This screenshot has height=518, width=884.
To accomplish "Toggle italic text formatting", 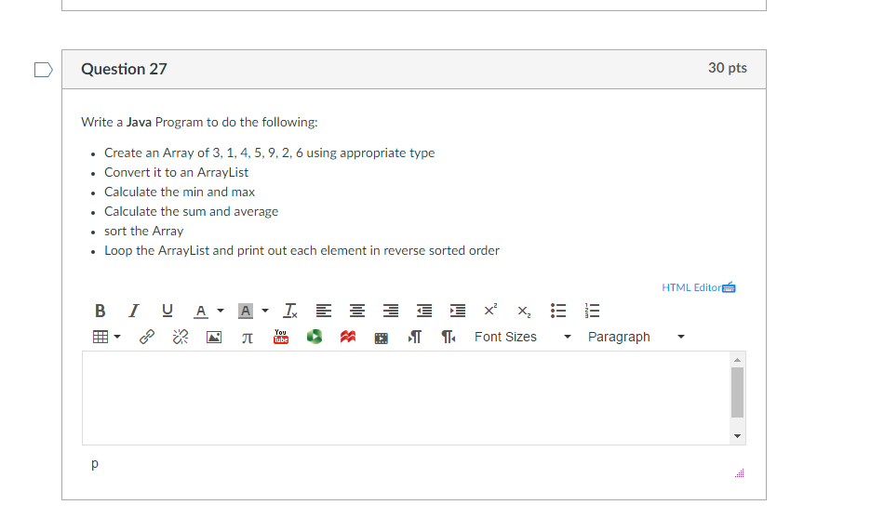I will click(134, 311).
